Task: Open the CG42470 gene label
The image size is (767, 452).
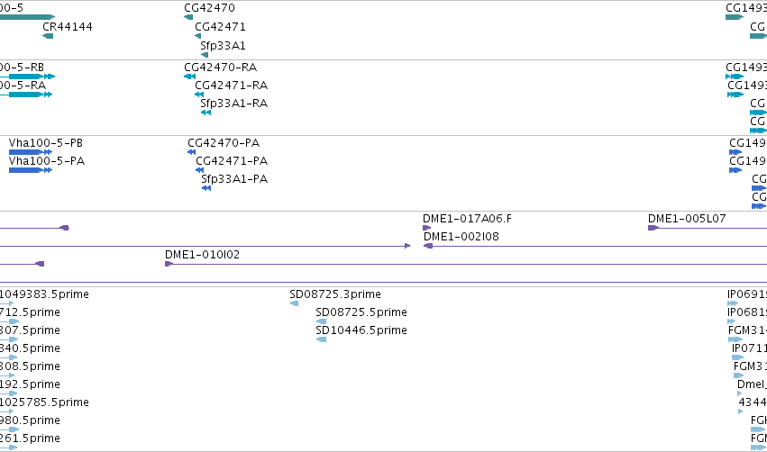Action: point(209,8)
